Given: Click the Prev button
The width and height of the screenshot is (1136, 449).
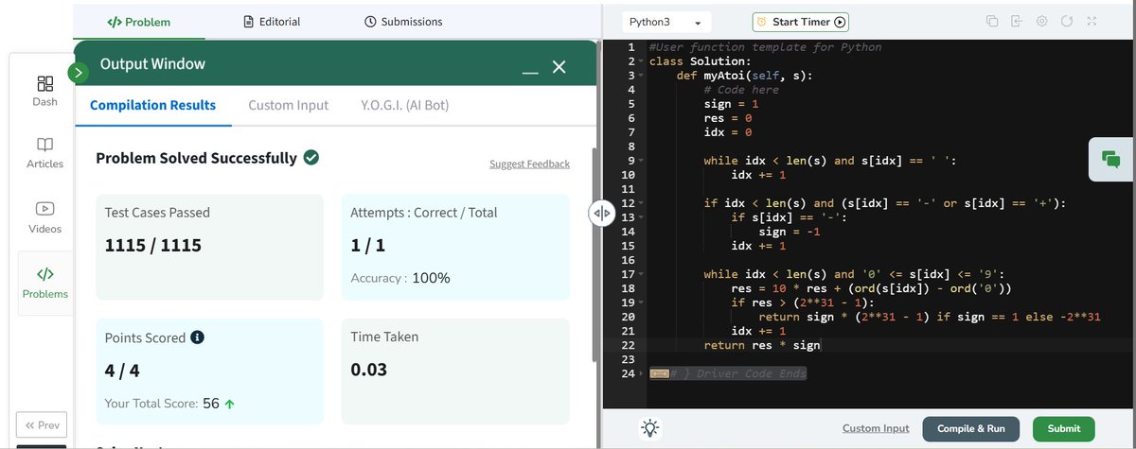Looking at the screenshot, I should 41,424.
